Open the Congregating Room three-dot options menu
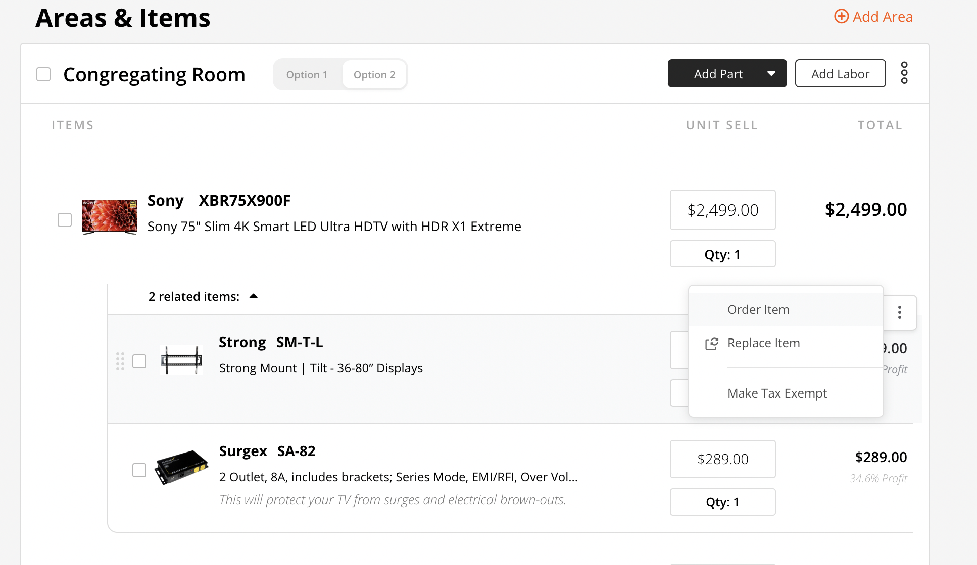The image size is (977, 565). (904, 73)
